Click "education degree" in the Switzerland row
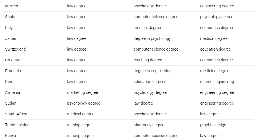This screenshot has width=258, height=139. (215, 49)
